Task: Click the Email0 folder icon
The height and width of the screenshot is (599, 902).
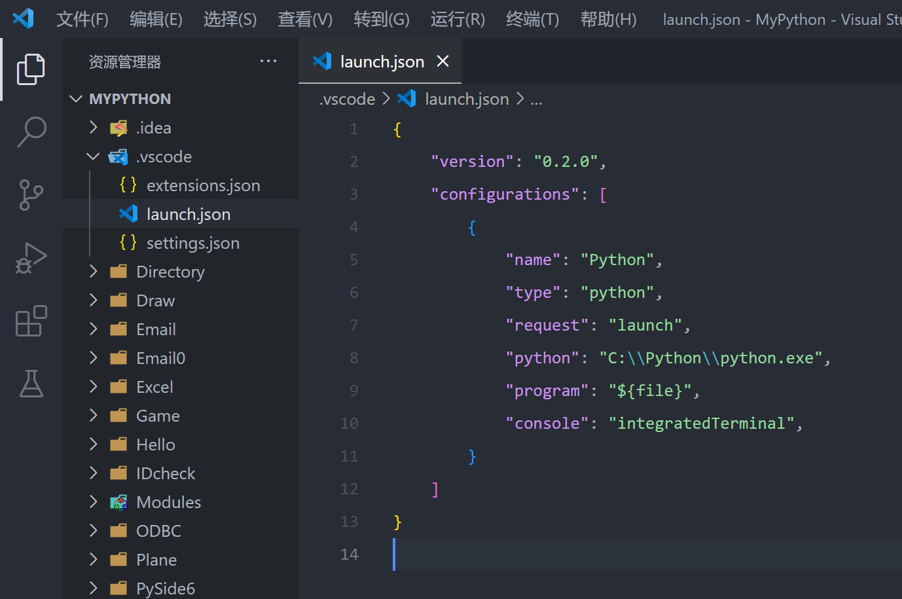Action: pyautogui.click(x=118, y=358)
